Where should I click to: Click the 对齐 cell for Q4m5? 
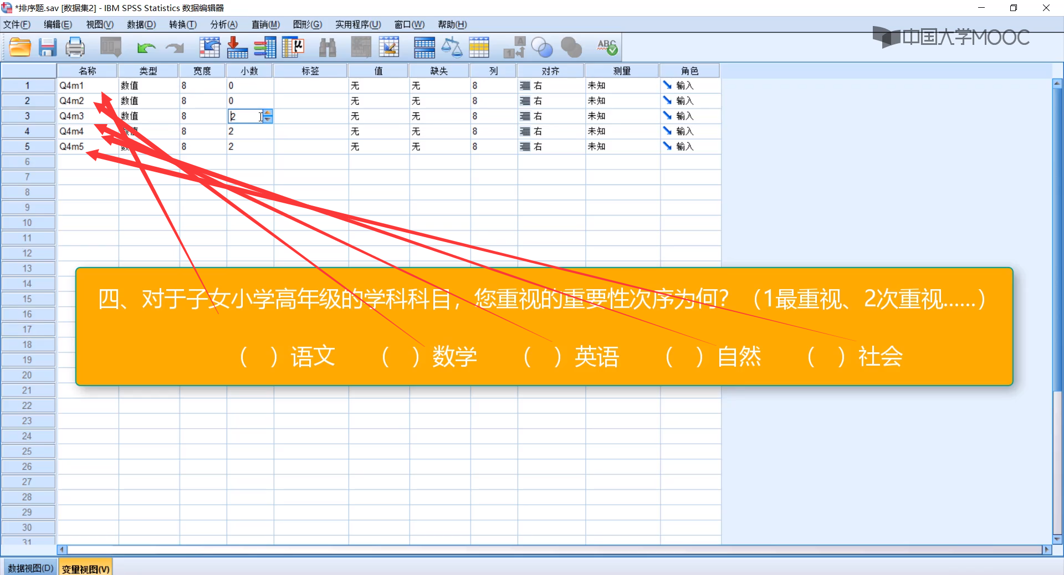coord(551,146)
